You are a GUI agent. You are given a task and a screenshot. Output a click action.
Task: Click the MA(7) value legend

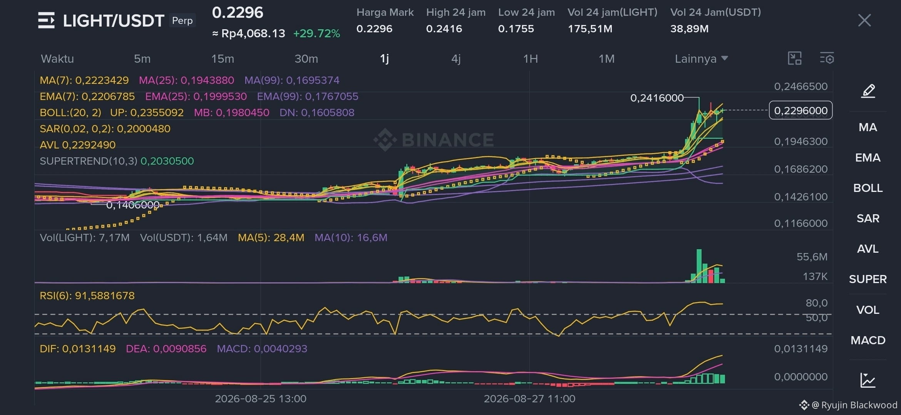[x=84, y=80]
